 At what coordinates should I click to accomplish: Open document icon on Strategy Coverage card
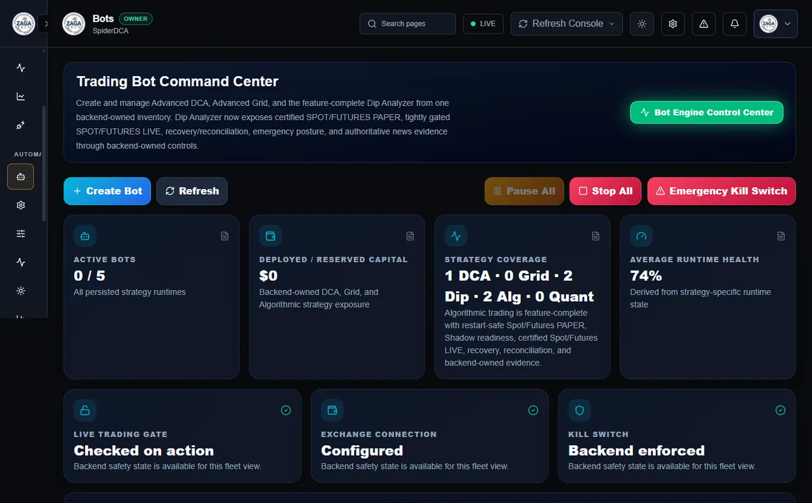[596, 236]
